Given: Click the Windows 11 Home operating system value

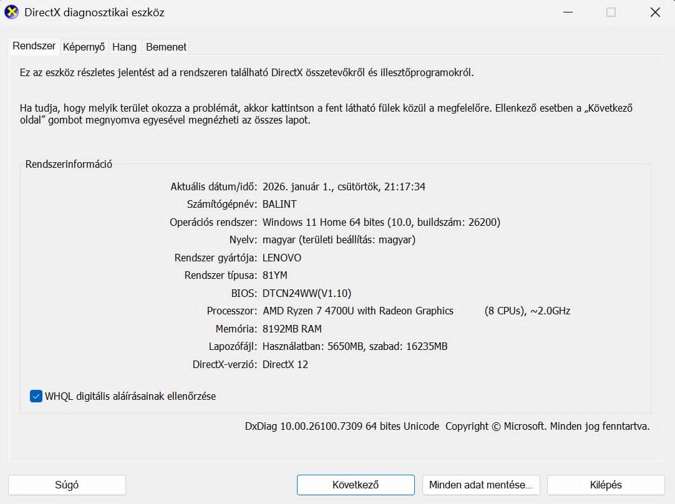Looking at the screenshot, I should coord(381,222).
